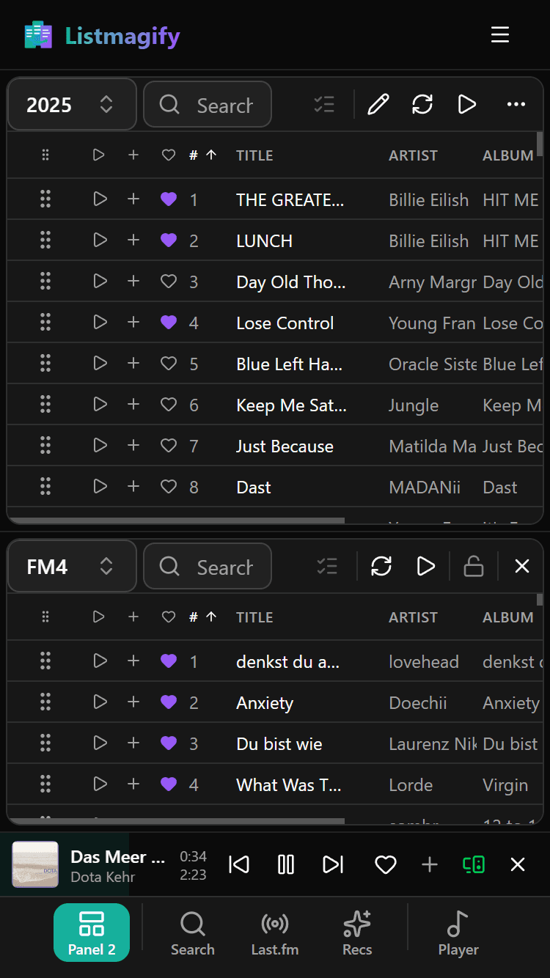Add current track with the player plus icon
Screen dimensions: 550x978
430,865
